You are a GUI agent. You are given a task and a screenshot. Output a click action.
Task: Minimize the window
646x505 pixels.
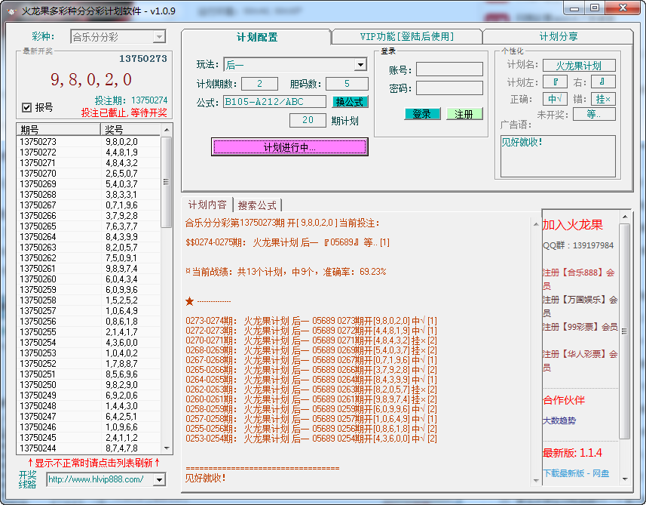coord(574,8)
